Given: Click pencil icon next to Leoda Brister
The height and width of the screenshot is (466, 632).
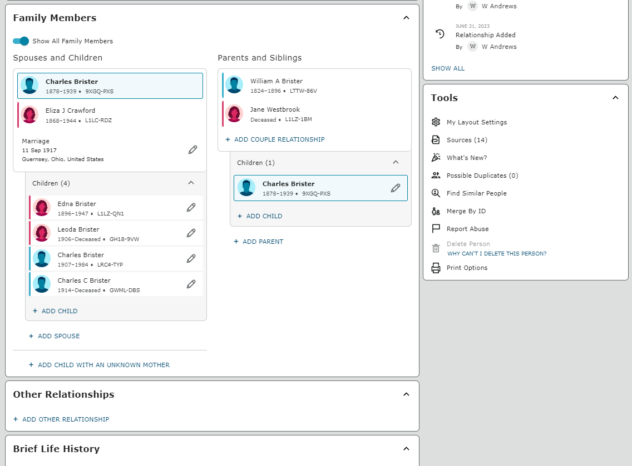Looking at the screenshot, I should (191, 233).
